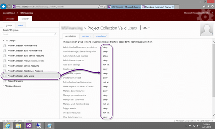Click the search magnifier in group search box
Image resolution: width=215 pixels, height=129 pixels.
(55, 34)
